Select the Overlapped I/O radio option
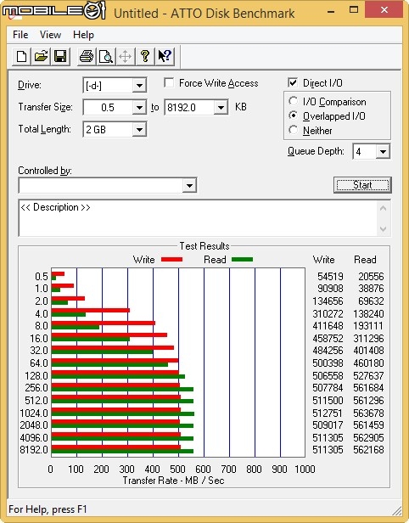This screenshot has height=523, width=409. click(294, 115)
